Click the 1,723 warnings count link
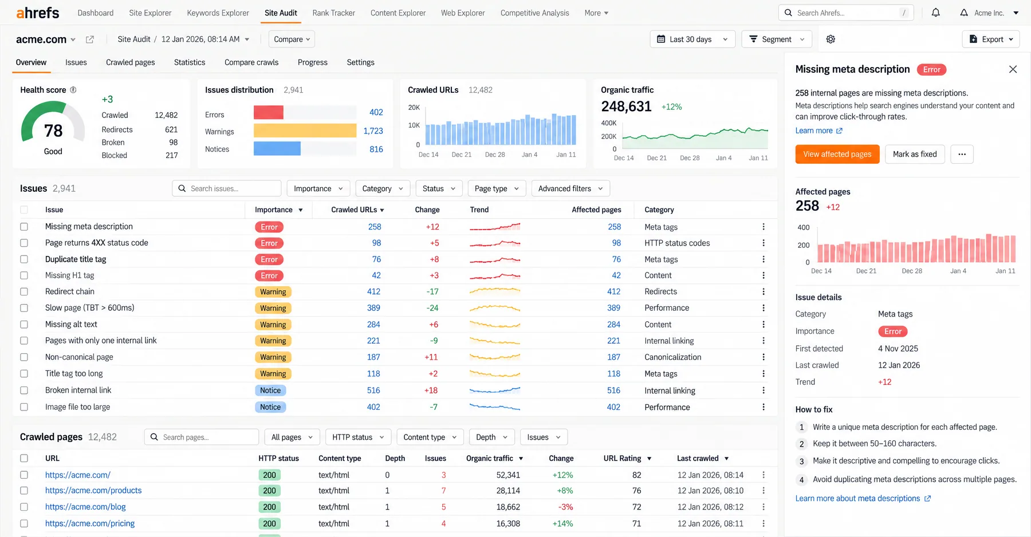The image size is (1031, 537). [373, 131]
